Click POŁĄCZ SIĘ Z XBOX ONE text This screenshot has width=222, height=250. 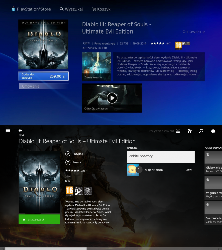[162, 131]
